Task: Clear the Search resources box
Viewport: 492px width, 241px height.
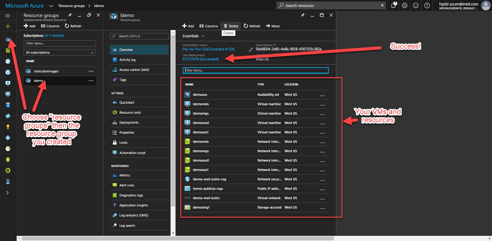Action: pyautogui.click(x=382, y=5)
